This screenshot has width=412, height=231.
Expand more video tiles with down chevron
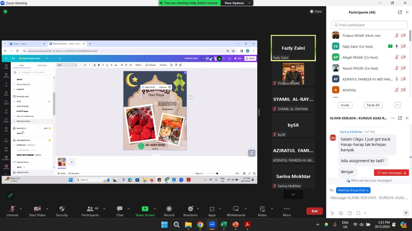tap(293, 195)
